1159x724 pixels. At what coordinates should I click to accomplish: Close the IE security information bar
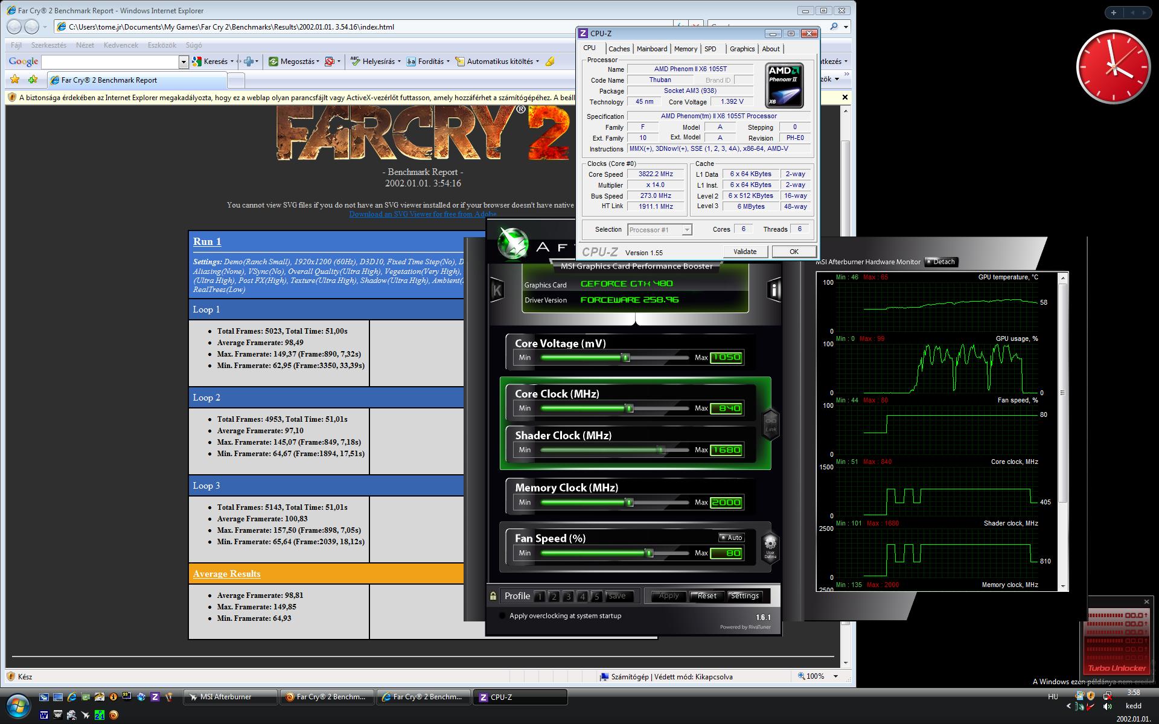[x=845, y=97]
